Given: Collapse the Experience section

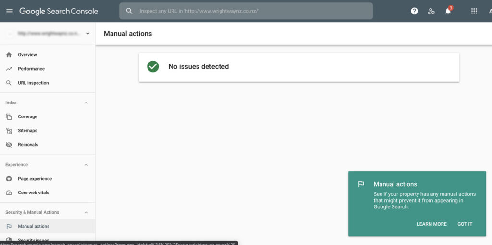Looking at the screenshot, I should (x=86, y=165).
